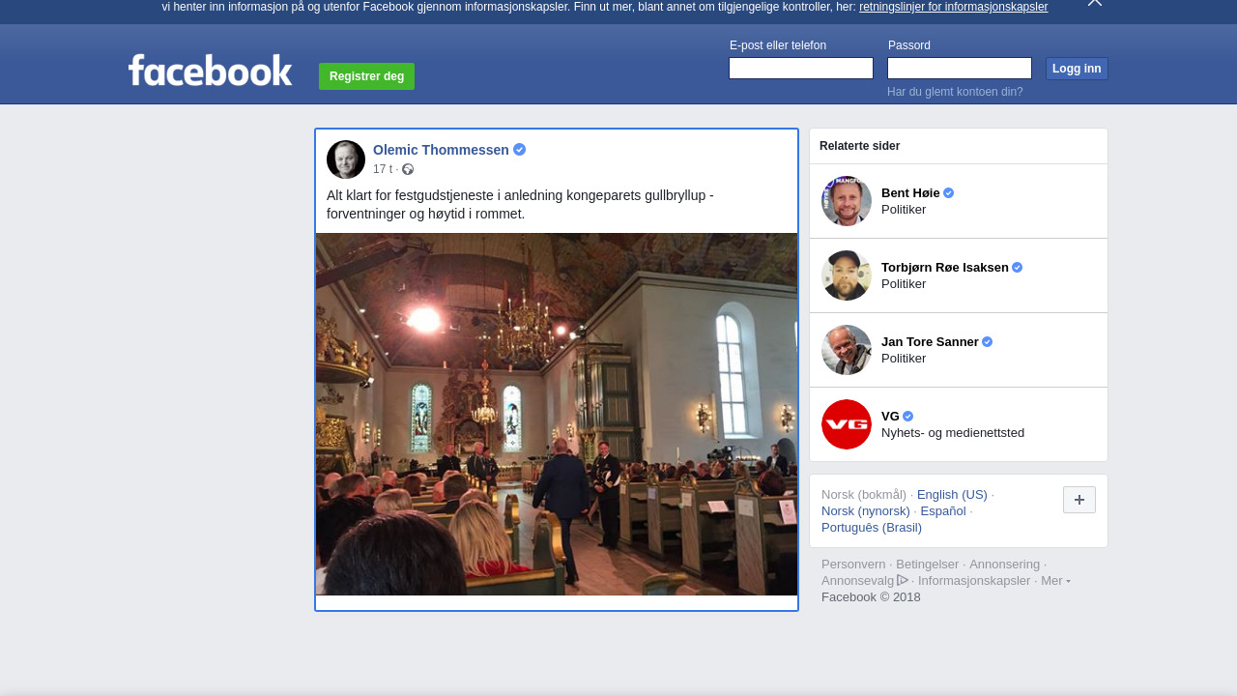This screenshot has height=696, width=1237.
Task: Dismiss the cookie banner with X
Action: [x=1094, y=3]
